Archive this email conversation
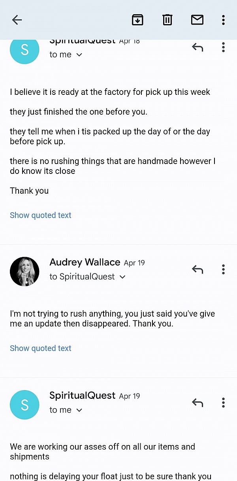This screenshot has width=237, height=481. (x=137, y=20)
